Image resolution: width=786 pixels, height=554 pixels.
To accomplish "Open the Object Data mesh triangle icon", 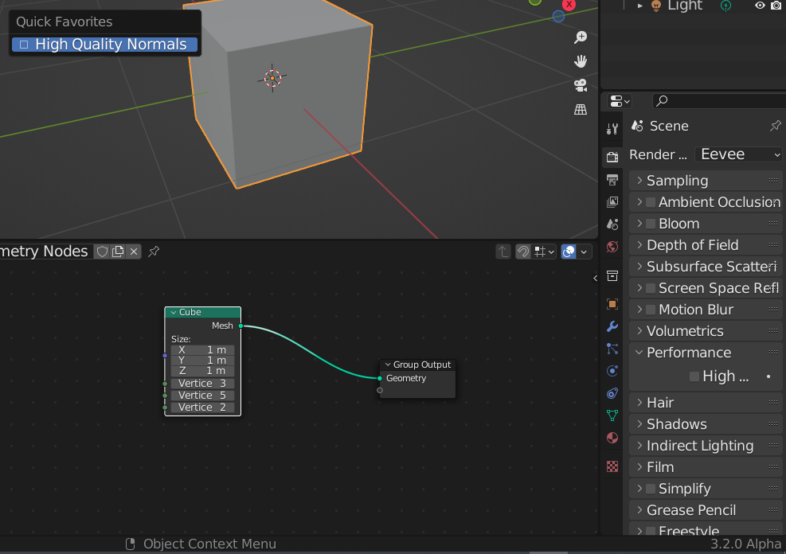I will [612, 416].
